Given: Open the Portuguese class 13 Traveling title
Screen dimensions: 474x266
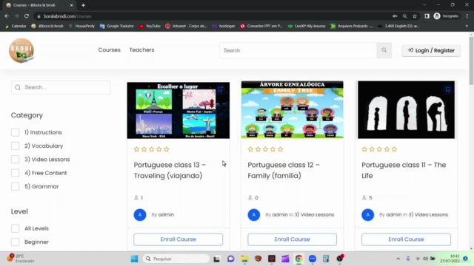Looking at the screenshot, I should point(170,170).
